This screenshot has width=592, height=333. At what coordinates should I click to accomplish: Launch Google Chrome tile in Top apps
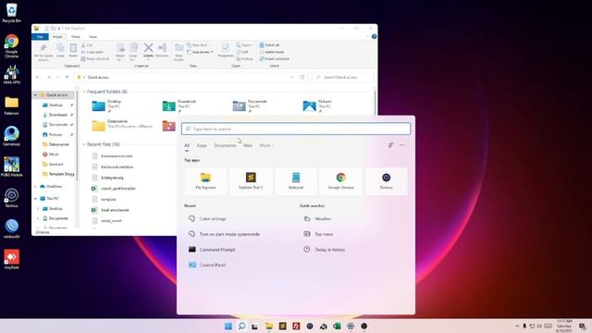pos(341,181)
